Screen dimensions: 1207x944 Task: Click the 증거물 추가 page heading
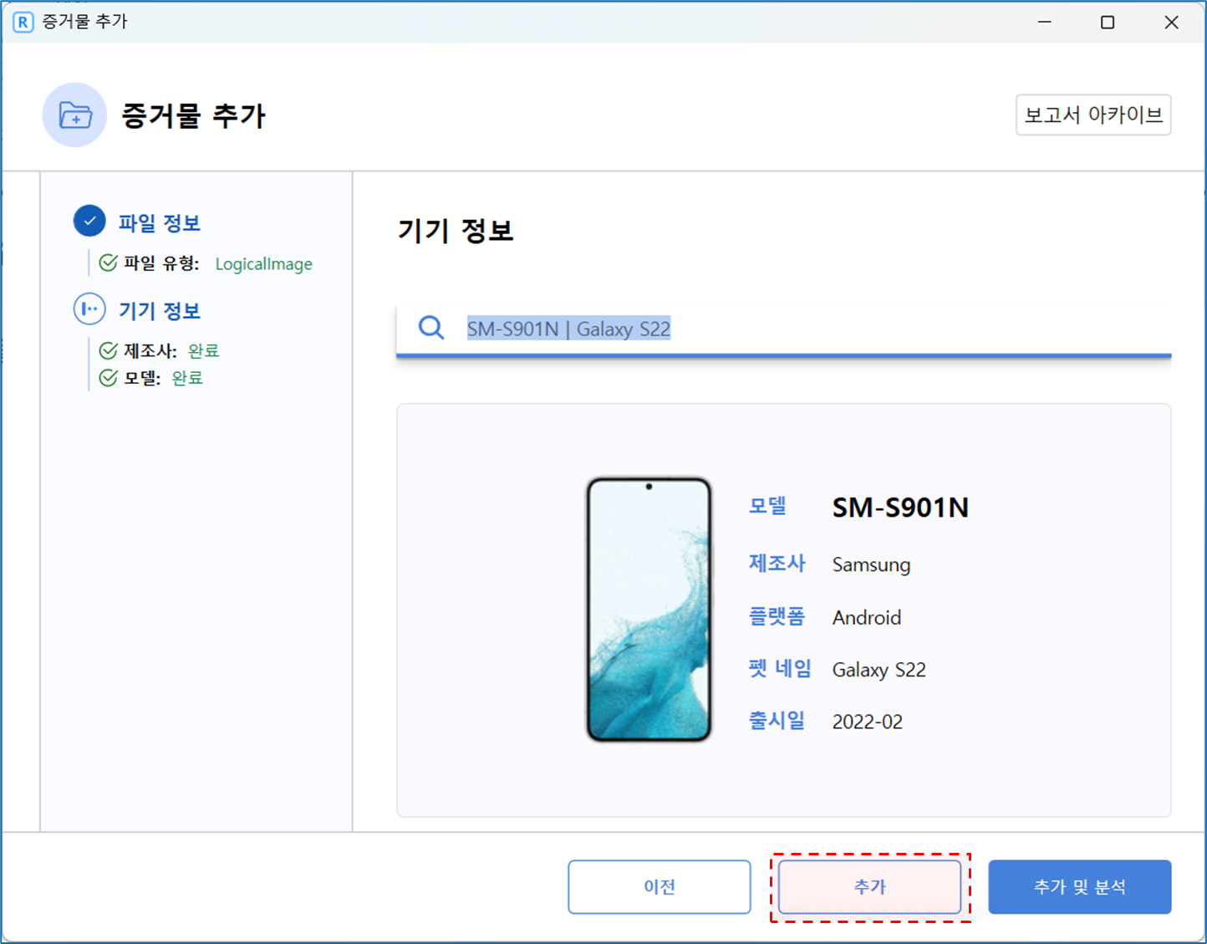(193, 115)
